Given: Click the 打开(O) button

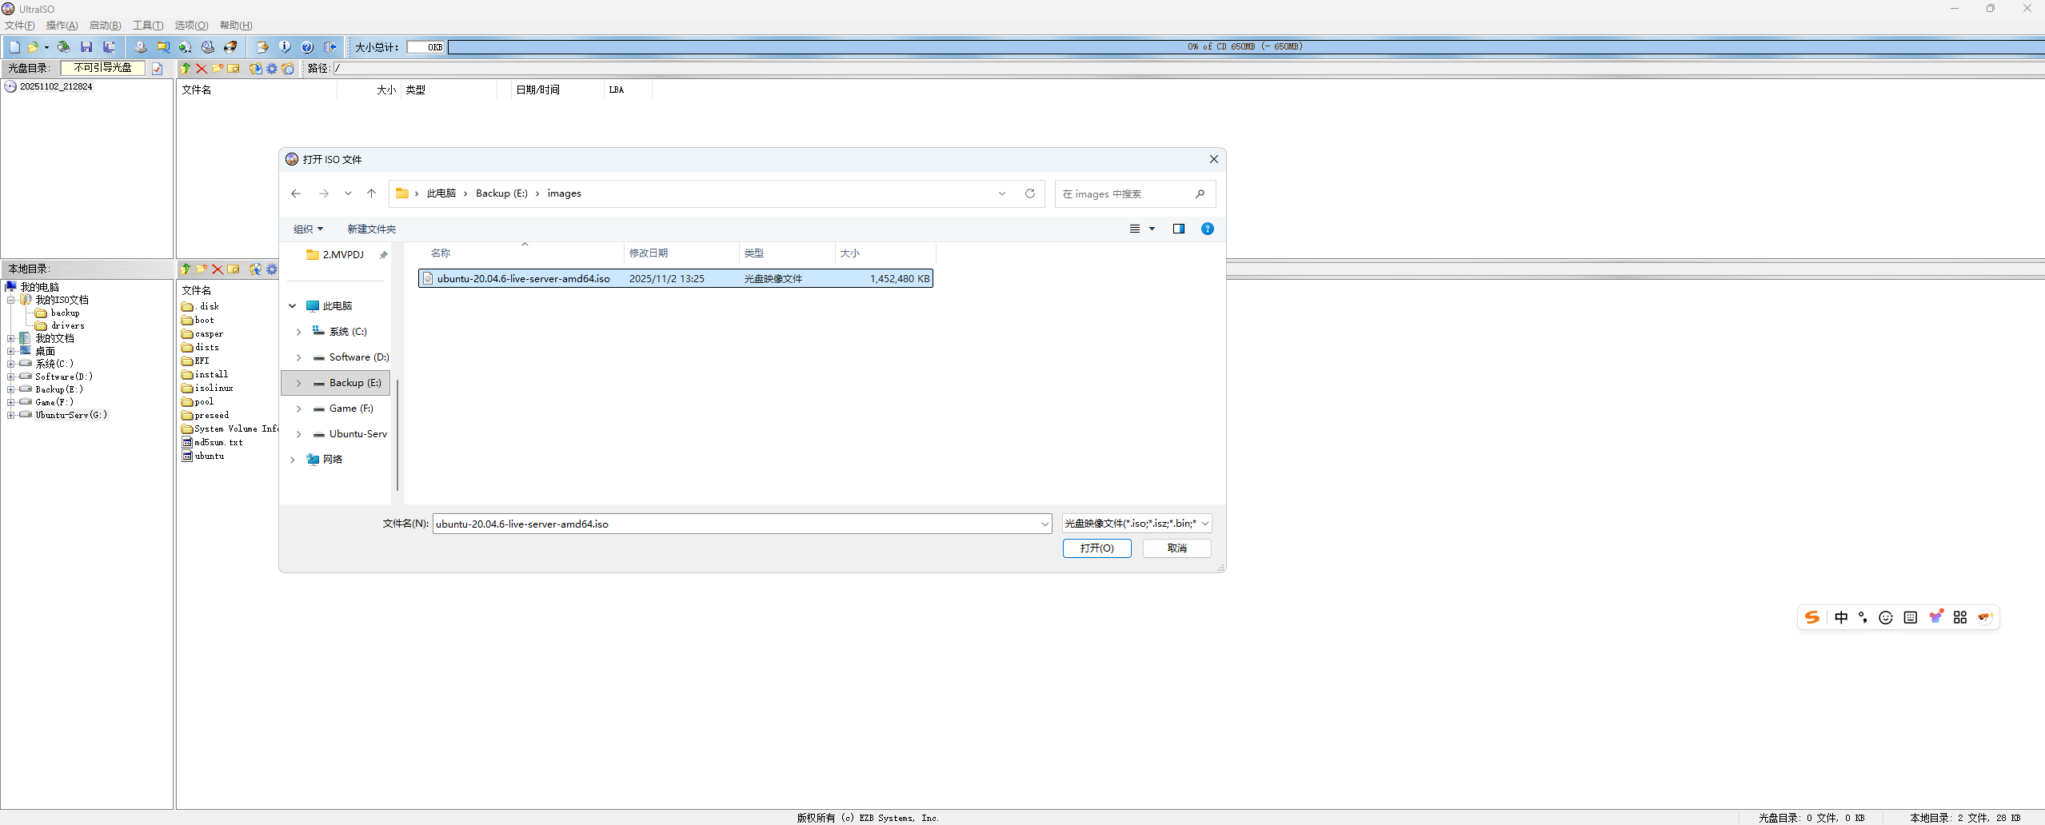Looking at the screenshot, I should (x=1096, y=548).
